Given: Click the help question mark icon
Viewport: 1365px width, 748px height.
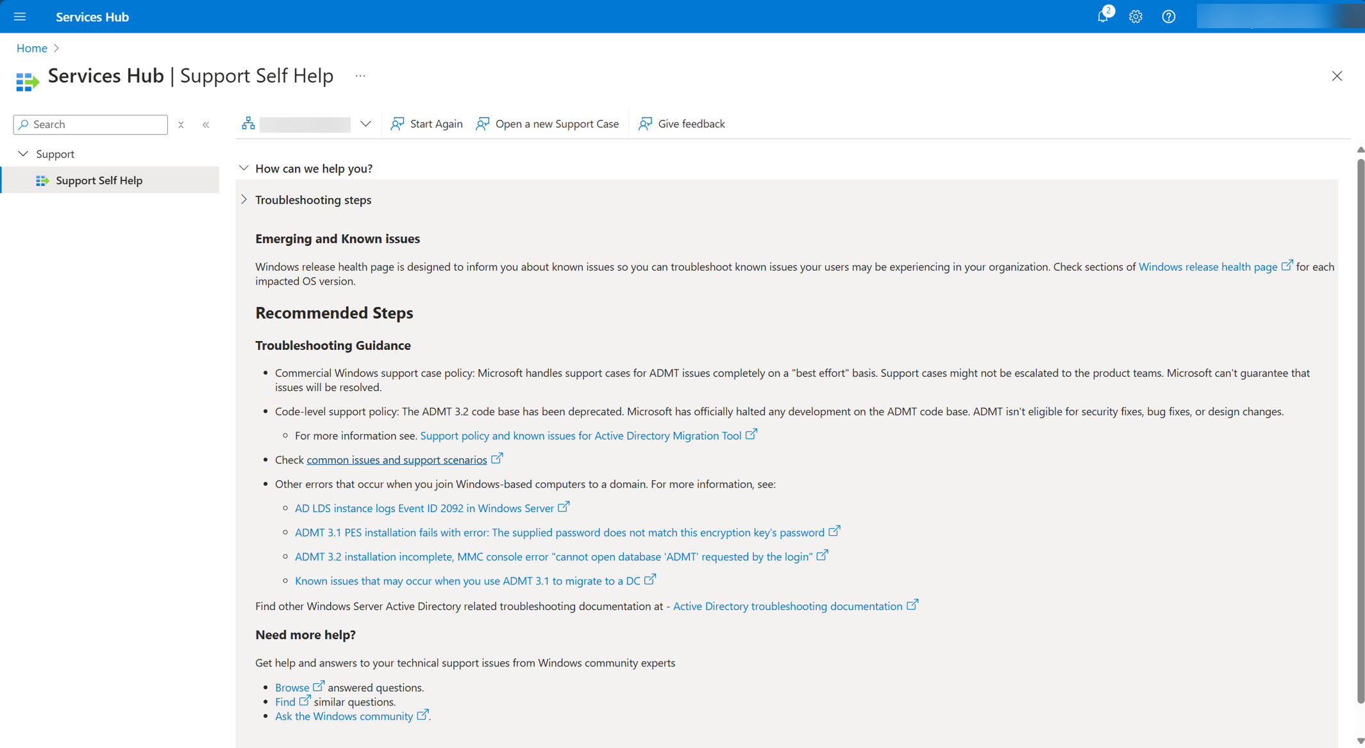Looking at the screenshot, I should tap(1171, 17).
